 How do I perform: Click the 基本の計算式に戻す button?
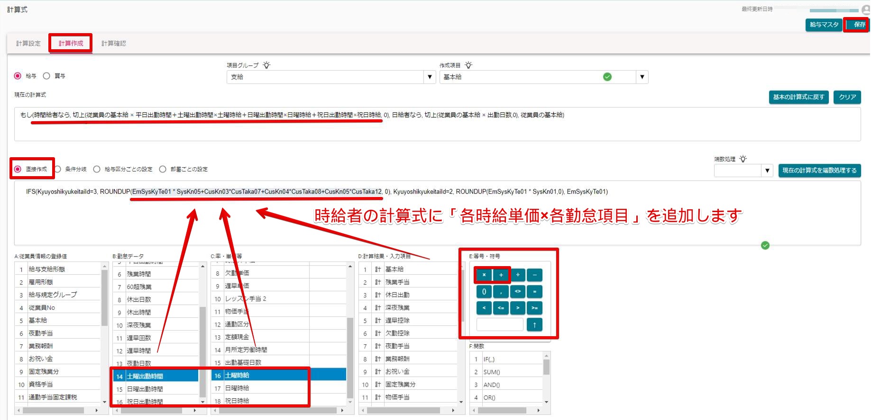799,97
